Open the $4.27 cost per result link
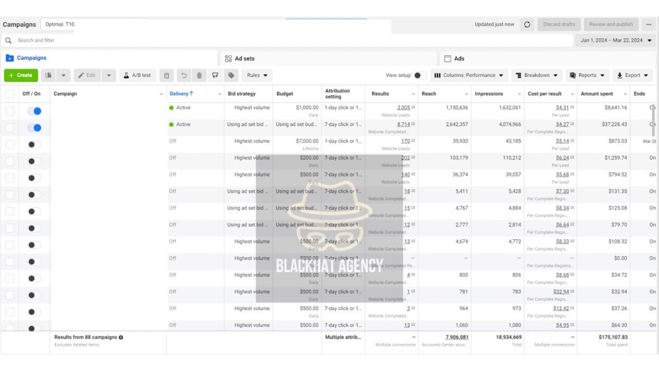The height and width of the screenshot is (371, 659). (x=562, y=125)
